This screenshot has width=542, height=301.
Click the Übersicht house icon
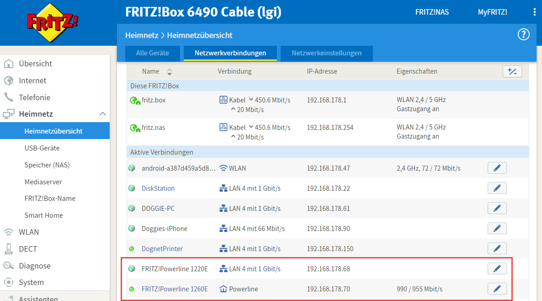(x=9, y=64)
